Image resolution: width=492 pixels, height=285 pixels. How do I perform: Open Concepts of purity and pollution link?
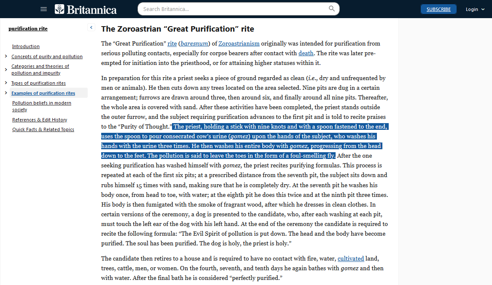[x=47, y=56]
